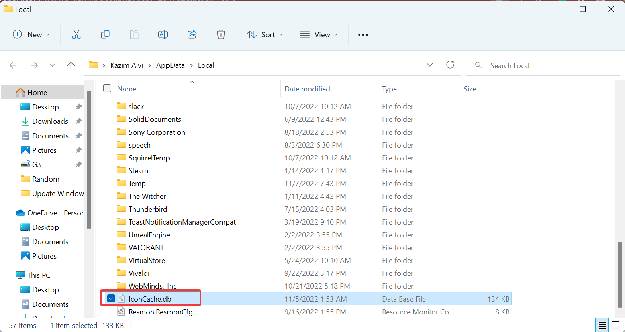Click the OneDrive cloud icon
The image size is (625, 332).
20,213
